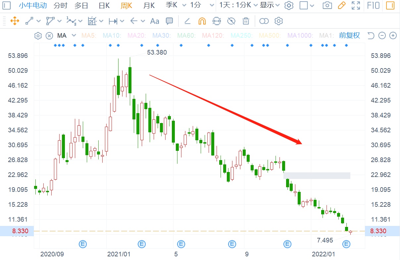Toggle the right sidebar panel

pos(391,5)
